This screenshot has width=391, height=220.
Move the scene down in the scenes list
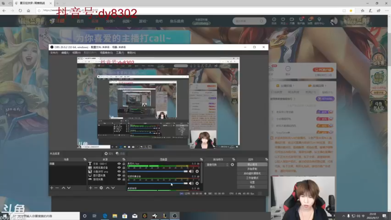(69, 188)
